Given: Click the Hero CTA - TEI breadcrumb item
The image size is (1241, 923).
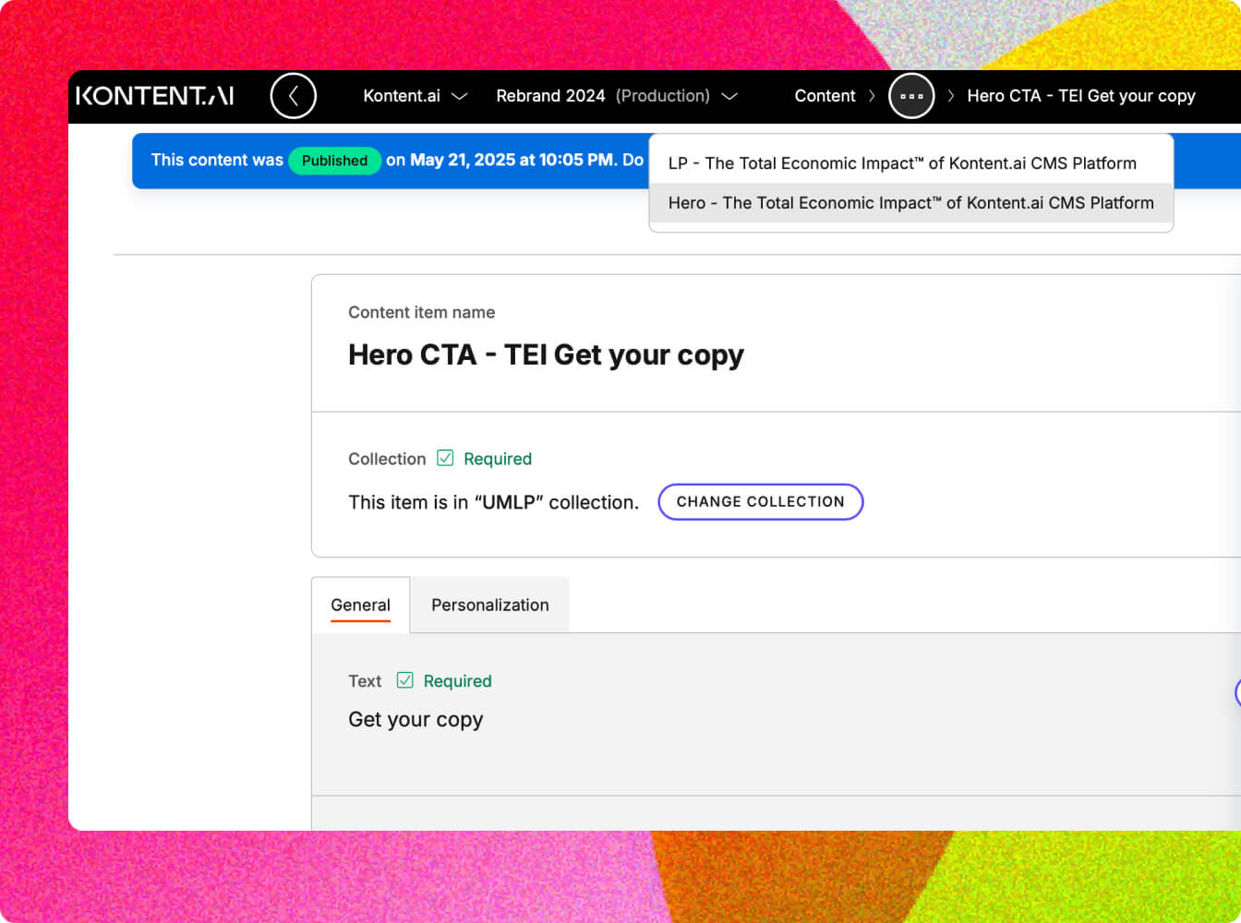Looking at the screenshot, I should [1080, 96].
